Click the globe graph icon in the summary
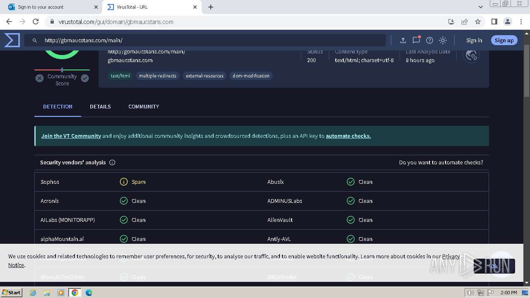This screenshot has height=298, width=530. click(x=471, y=55)
